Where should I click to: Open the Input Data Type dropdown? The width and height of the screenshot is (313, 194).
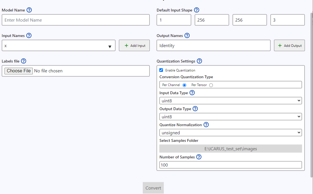click(x=231, y=101)
